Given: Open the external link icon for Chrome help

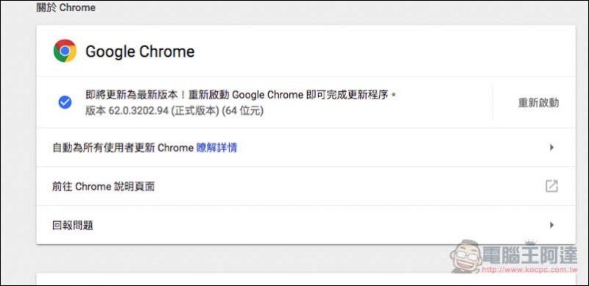Looking at the screenshot, I should coord(551,186).
